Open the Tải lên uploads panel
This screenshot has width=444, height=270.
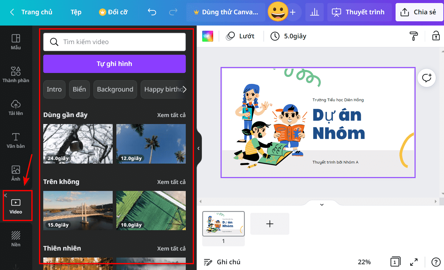coord(16,108)
